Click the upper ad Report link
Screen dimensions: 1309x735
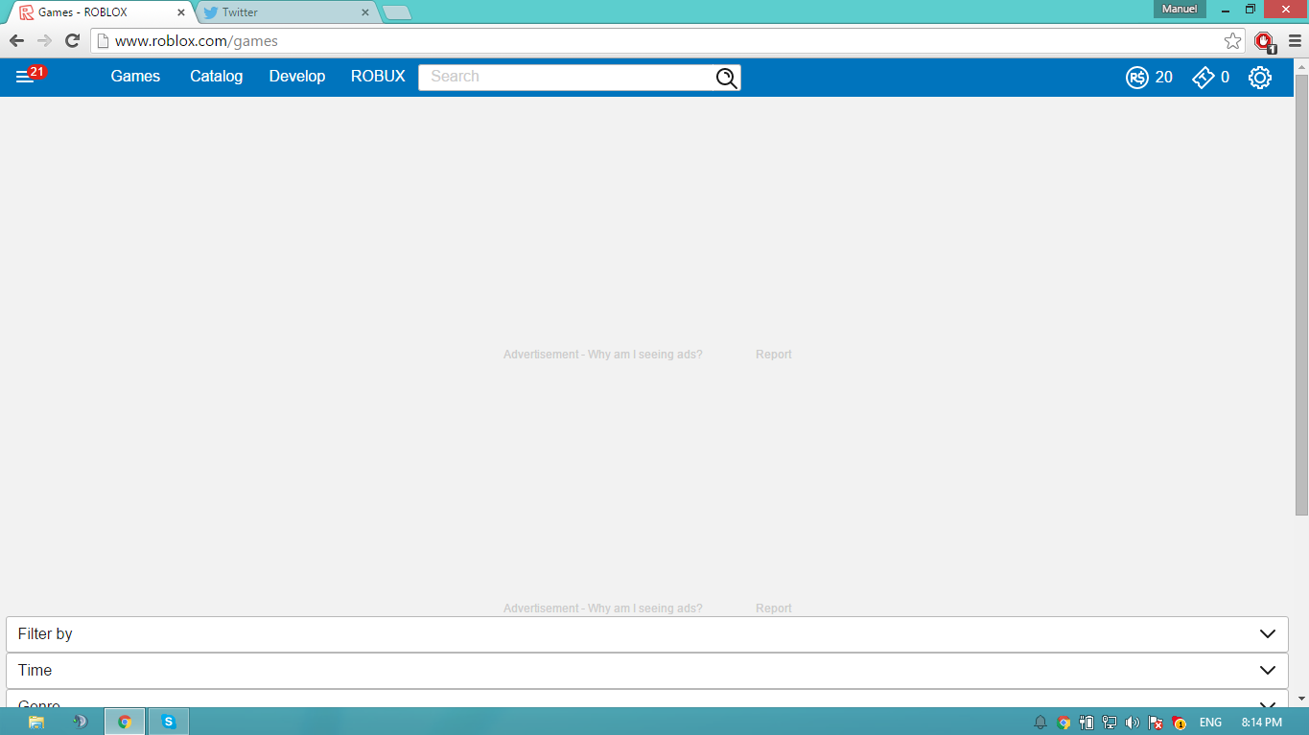(x=774, y=355)
